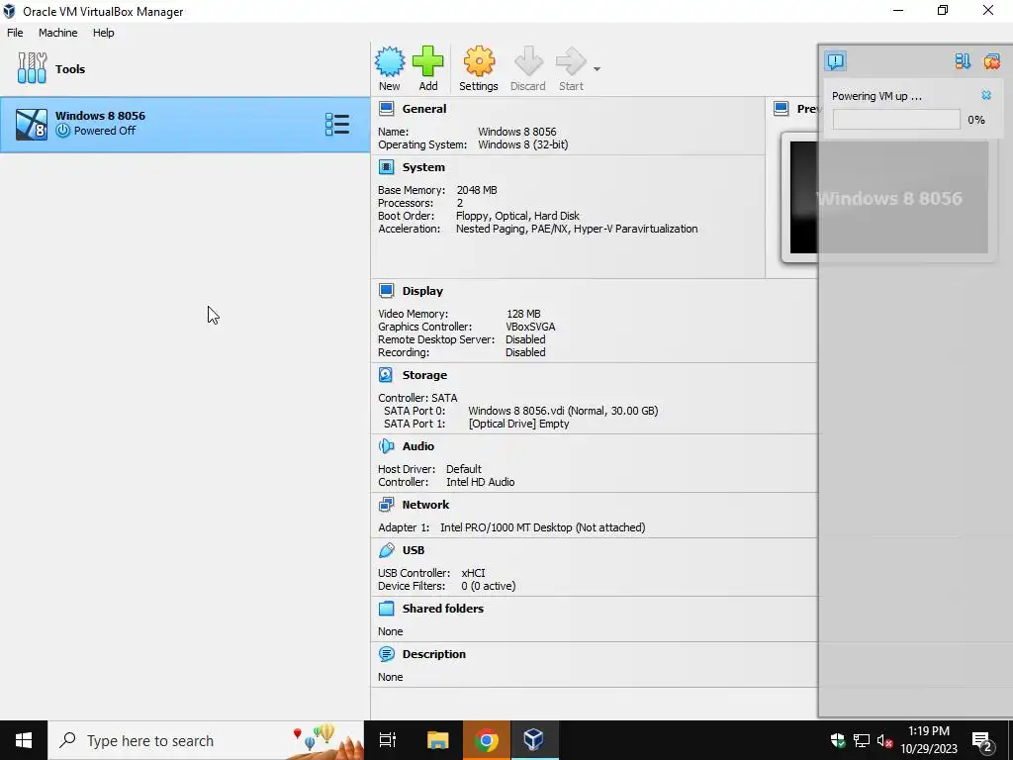Click the Description section header

point(433,654)
